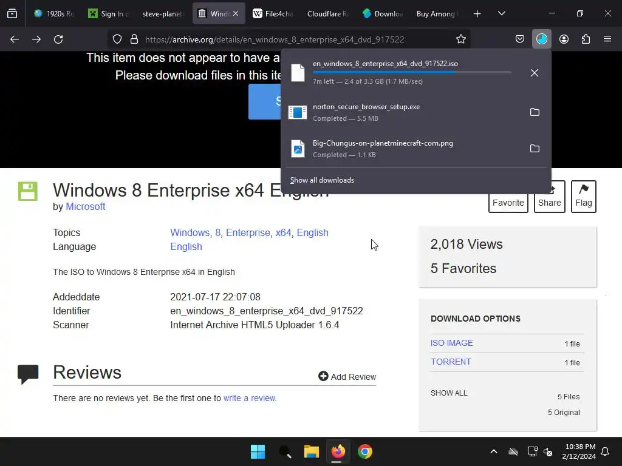This screenshot has width=622, height=466.
Task: Click ISO download progress bar
Action: click(412, 72)
